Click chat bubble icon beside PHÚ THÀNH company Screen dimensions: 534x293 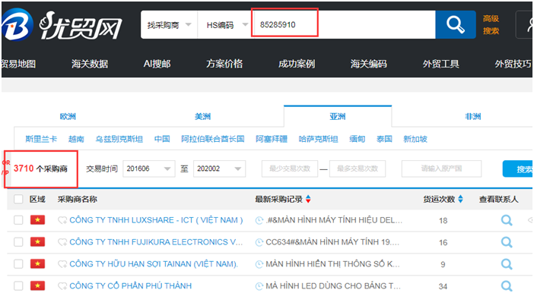coord(62,286)
